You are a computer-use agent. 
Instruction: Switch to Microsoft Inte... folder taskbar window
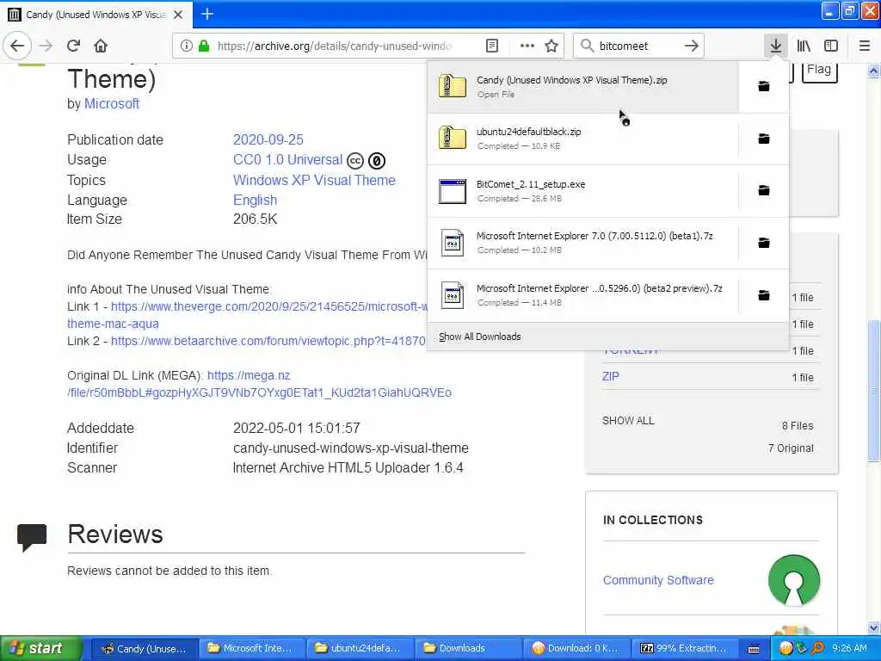252,648
